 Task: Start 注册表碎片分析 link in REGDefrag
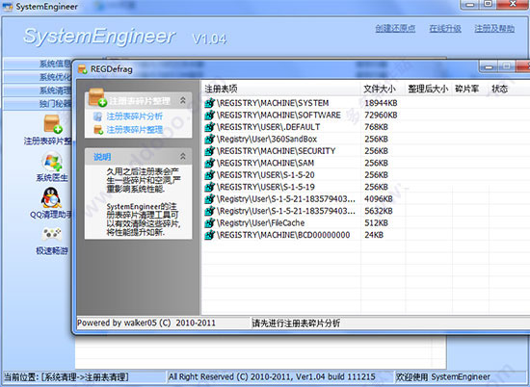(x=135, y=116)
